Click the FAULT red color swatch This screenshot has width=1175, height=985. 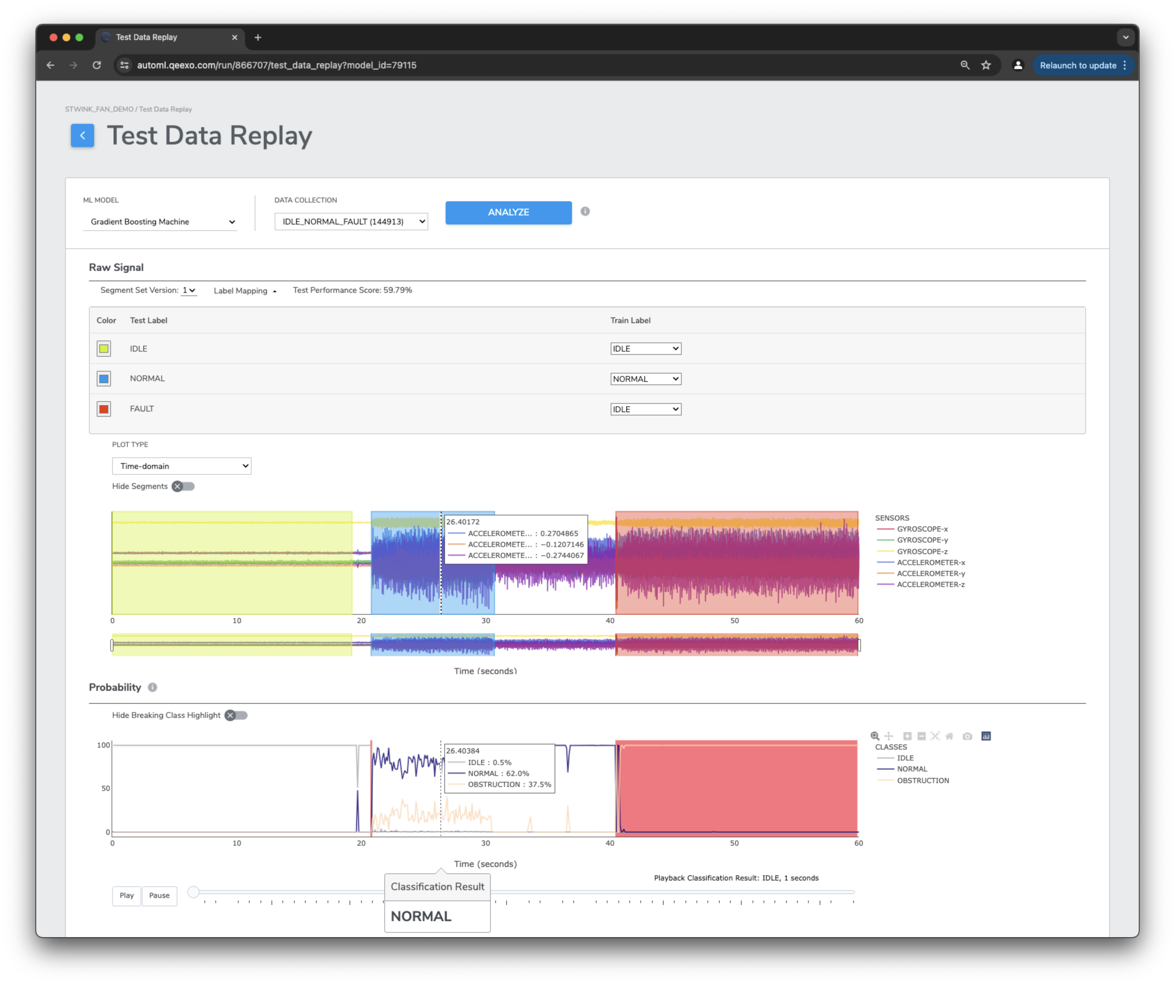pyautogui.click(x=104, y=409)
